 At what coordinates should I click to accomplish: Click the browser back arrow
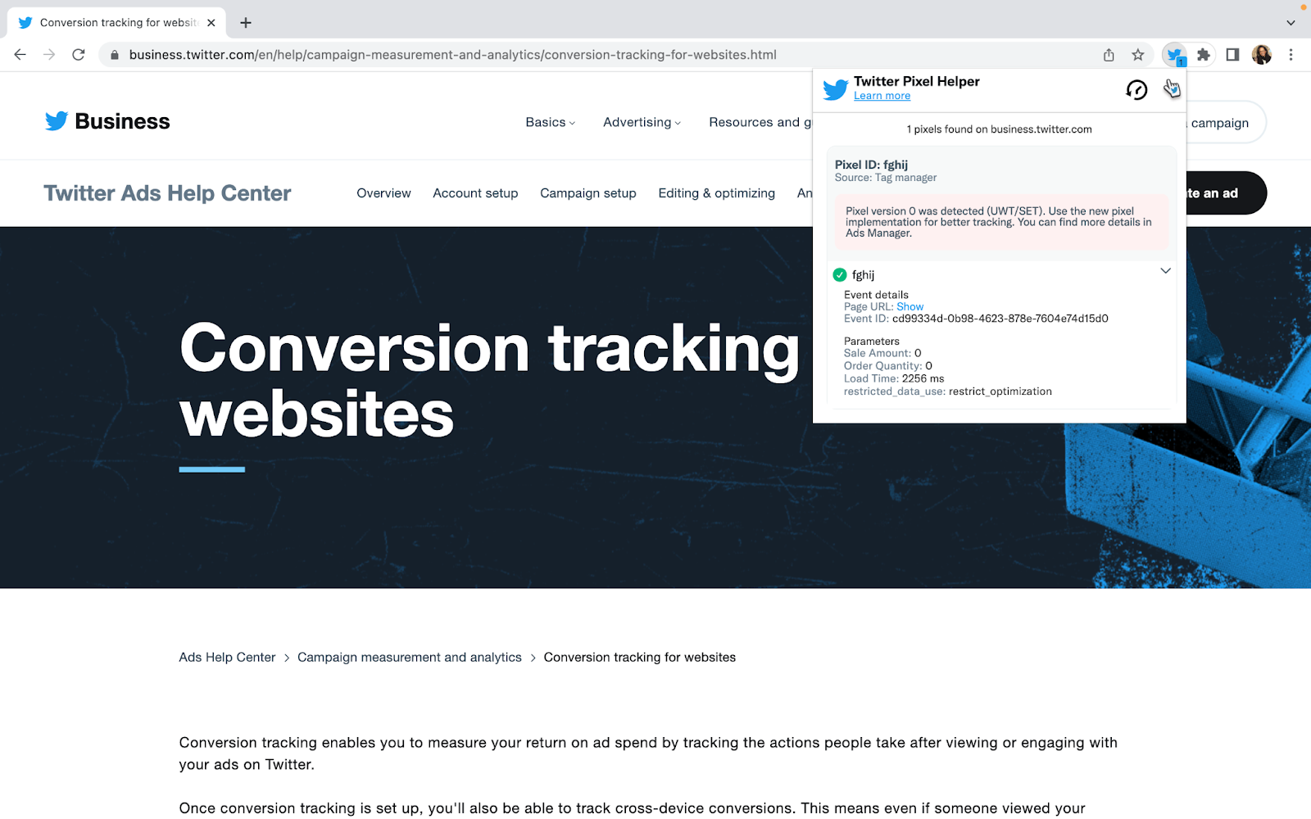pos(20,55)
